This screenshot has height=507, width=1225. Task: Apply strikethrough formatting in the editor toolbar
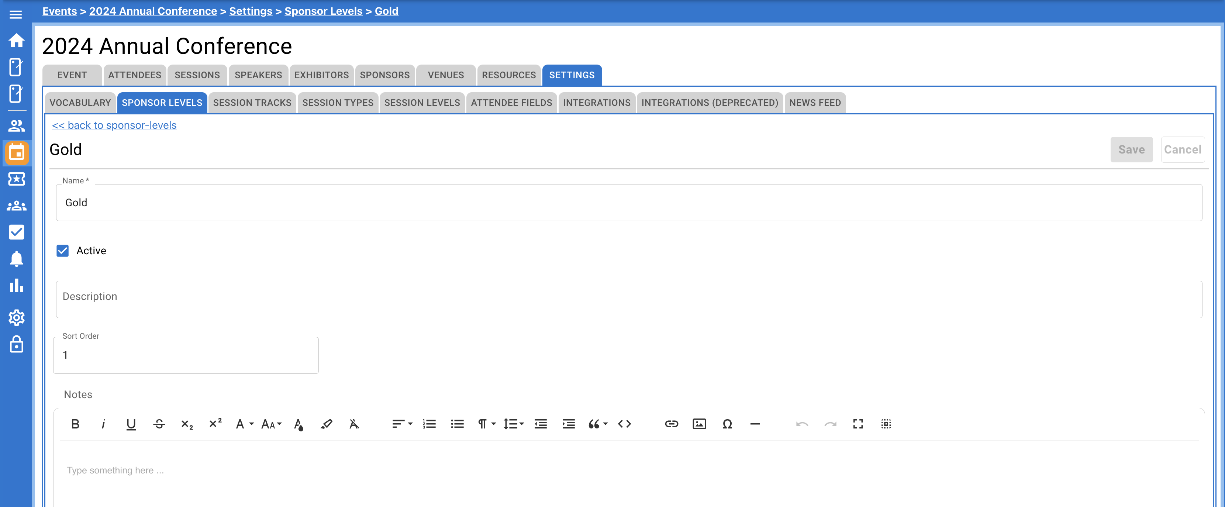[x=159, y=424]
